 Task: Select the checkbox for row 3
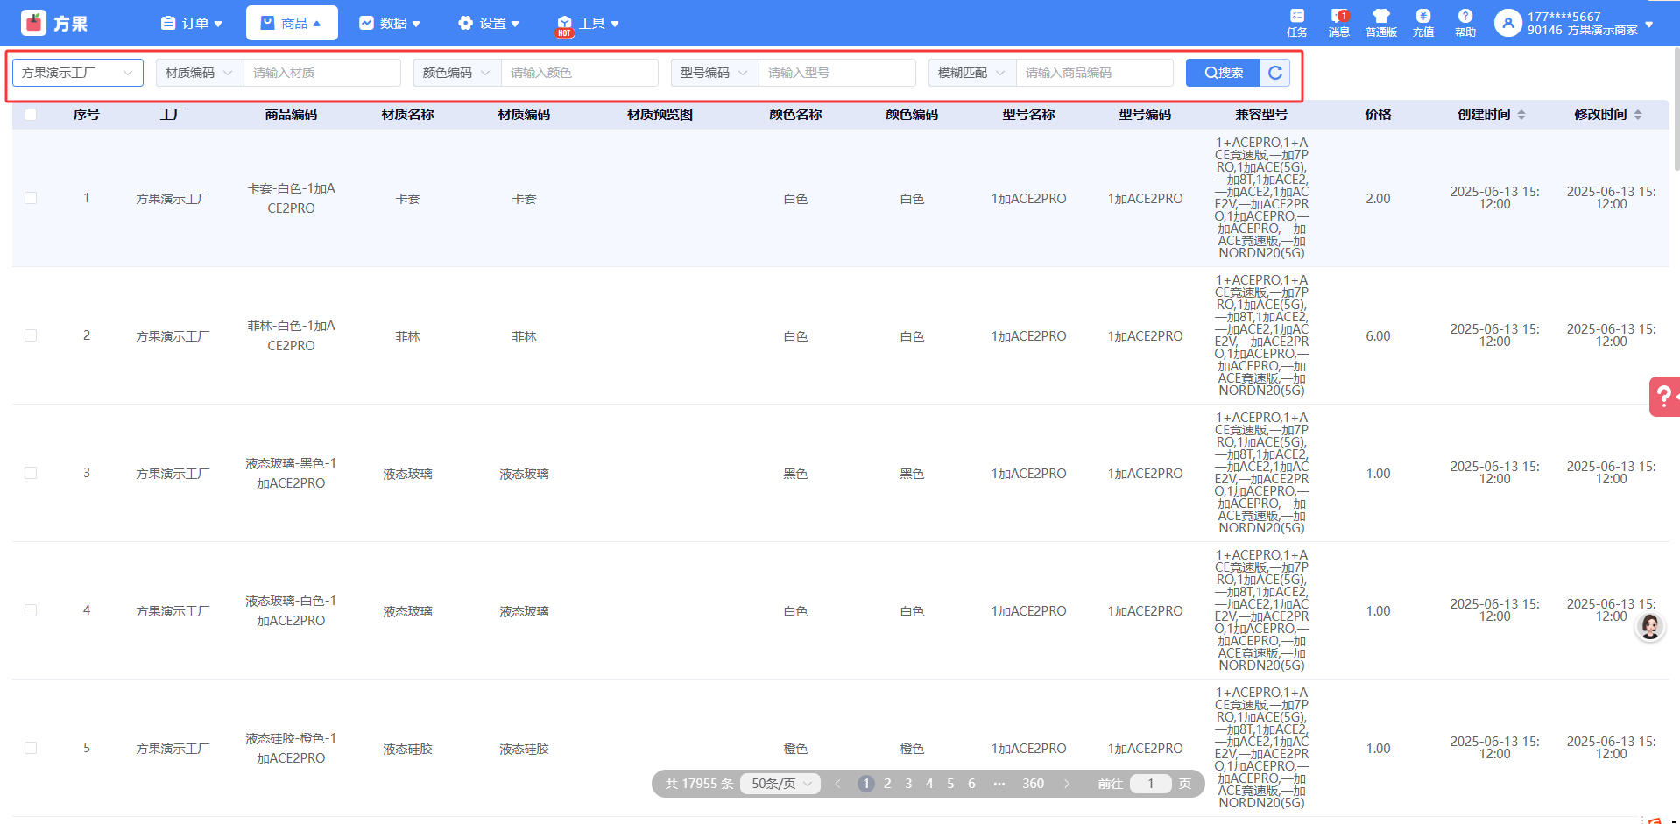pos(31,473)
